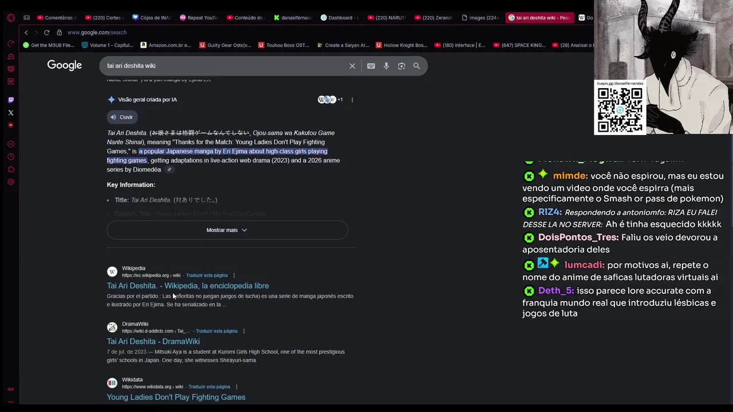Click the livepix QR code overlay
This screenshot has height=412, width=733.
point(620,110)
